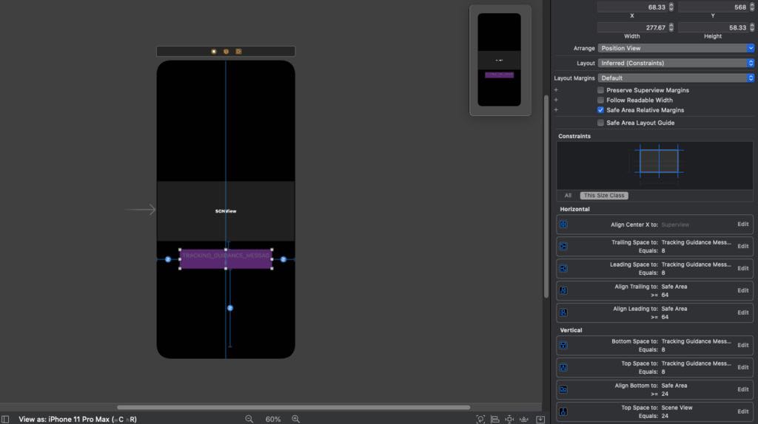Screen dimensions: 758x424
Task: Enable Preserve Superview Margins checkbox
Action: point(600,90)
